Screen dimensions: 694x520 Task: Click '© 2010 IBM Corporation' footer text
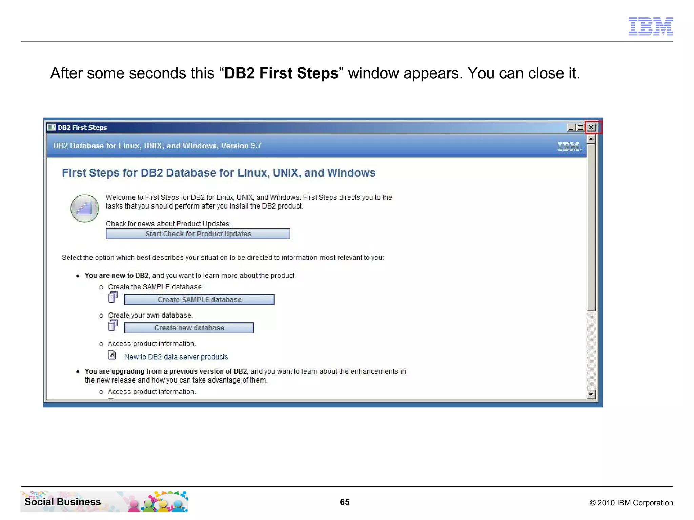(631, 503)
